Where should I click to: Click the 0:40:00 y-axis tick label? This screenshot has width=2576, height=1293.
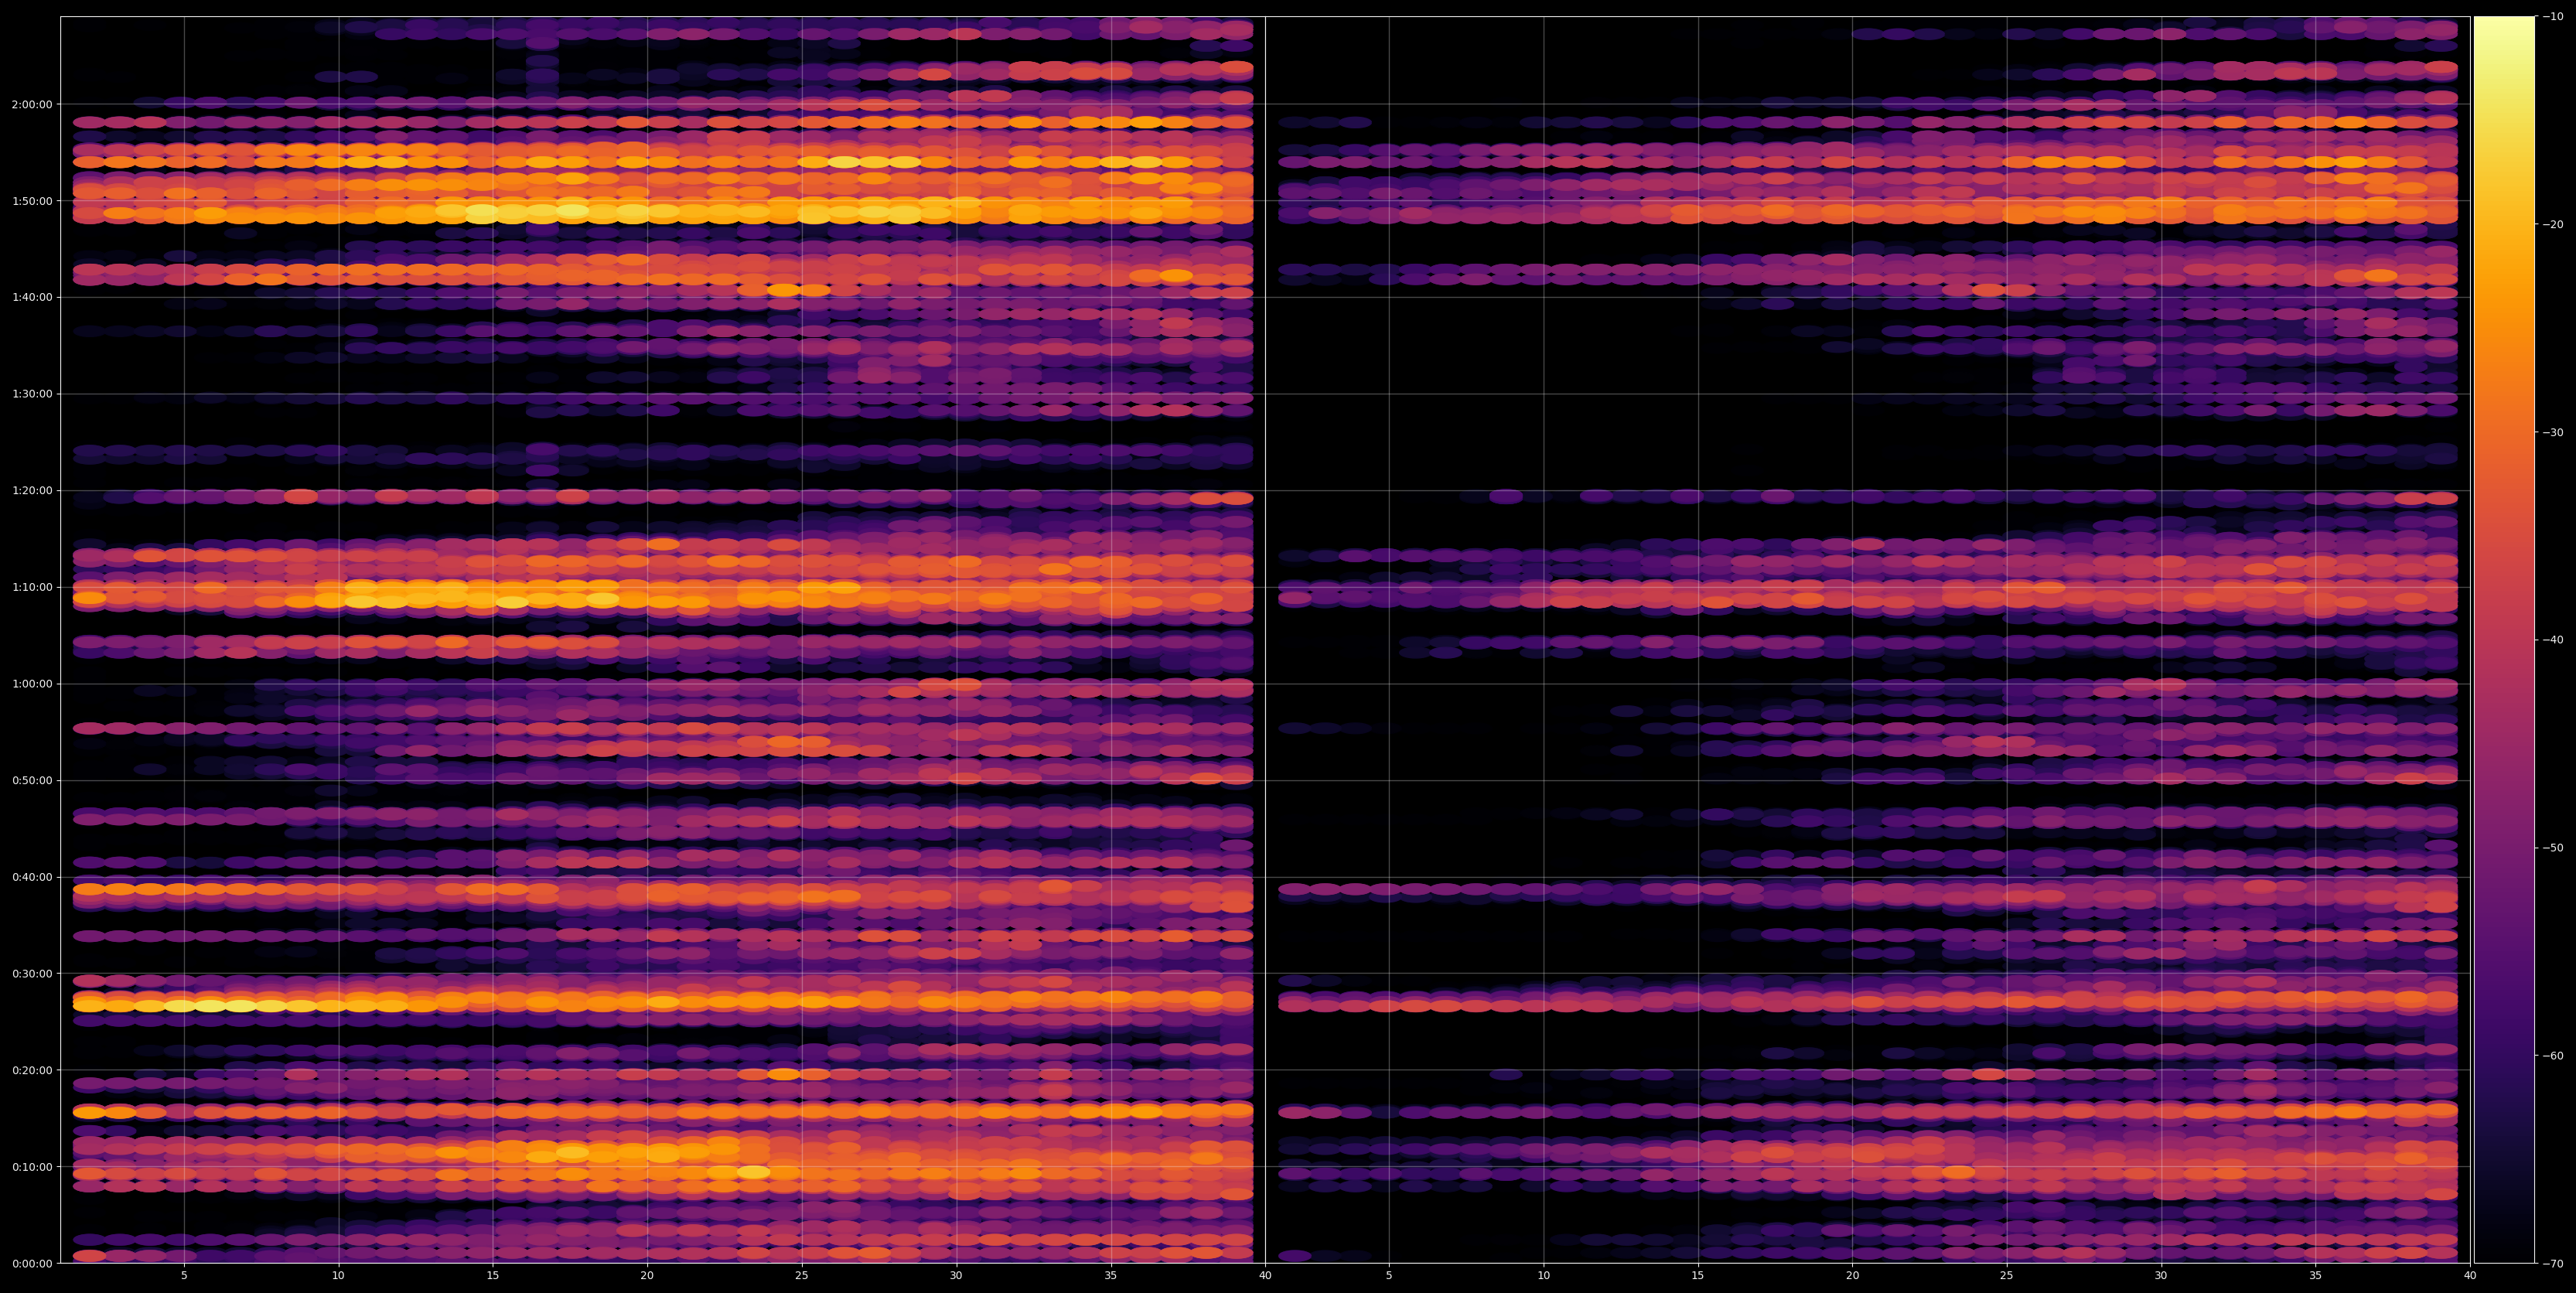coord(32,877)
